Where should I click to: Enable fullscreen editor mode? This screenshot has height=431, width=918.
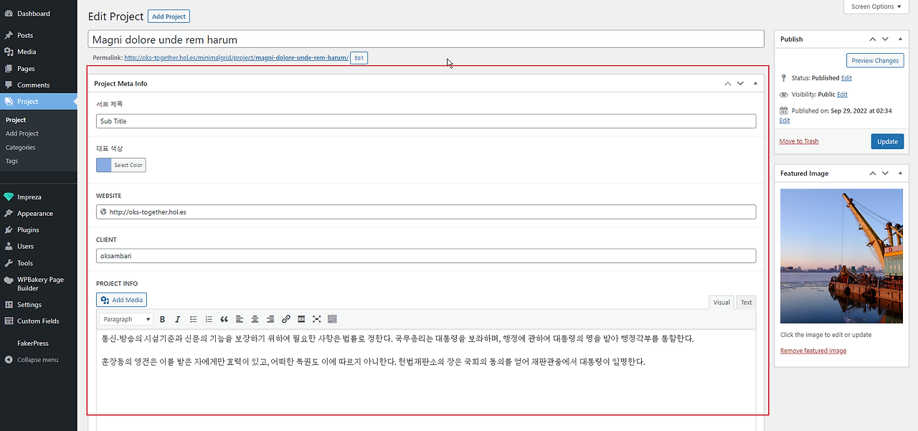click(x=317, y=319)
